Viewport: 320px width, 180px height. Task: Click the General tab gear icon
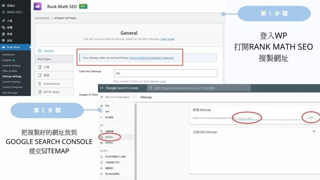[40, 51]
